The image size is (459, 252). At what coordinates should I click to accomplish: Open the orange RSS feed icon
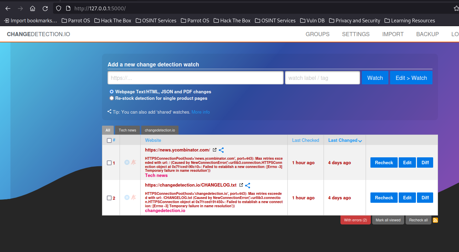(435, 220)
